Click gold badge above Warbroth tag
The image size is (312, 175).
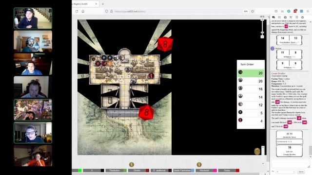click(199, 164)
